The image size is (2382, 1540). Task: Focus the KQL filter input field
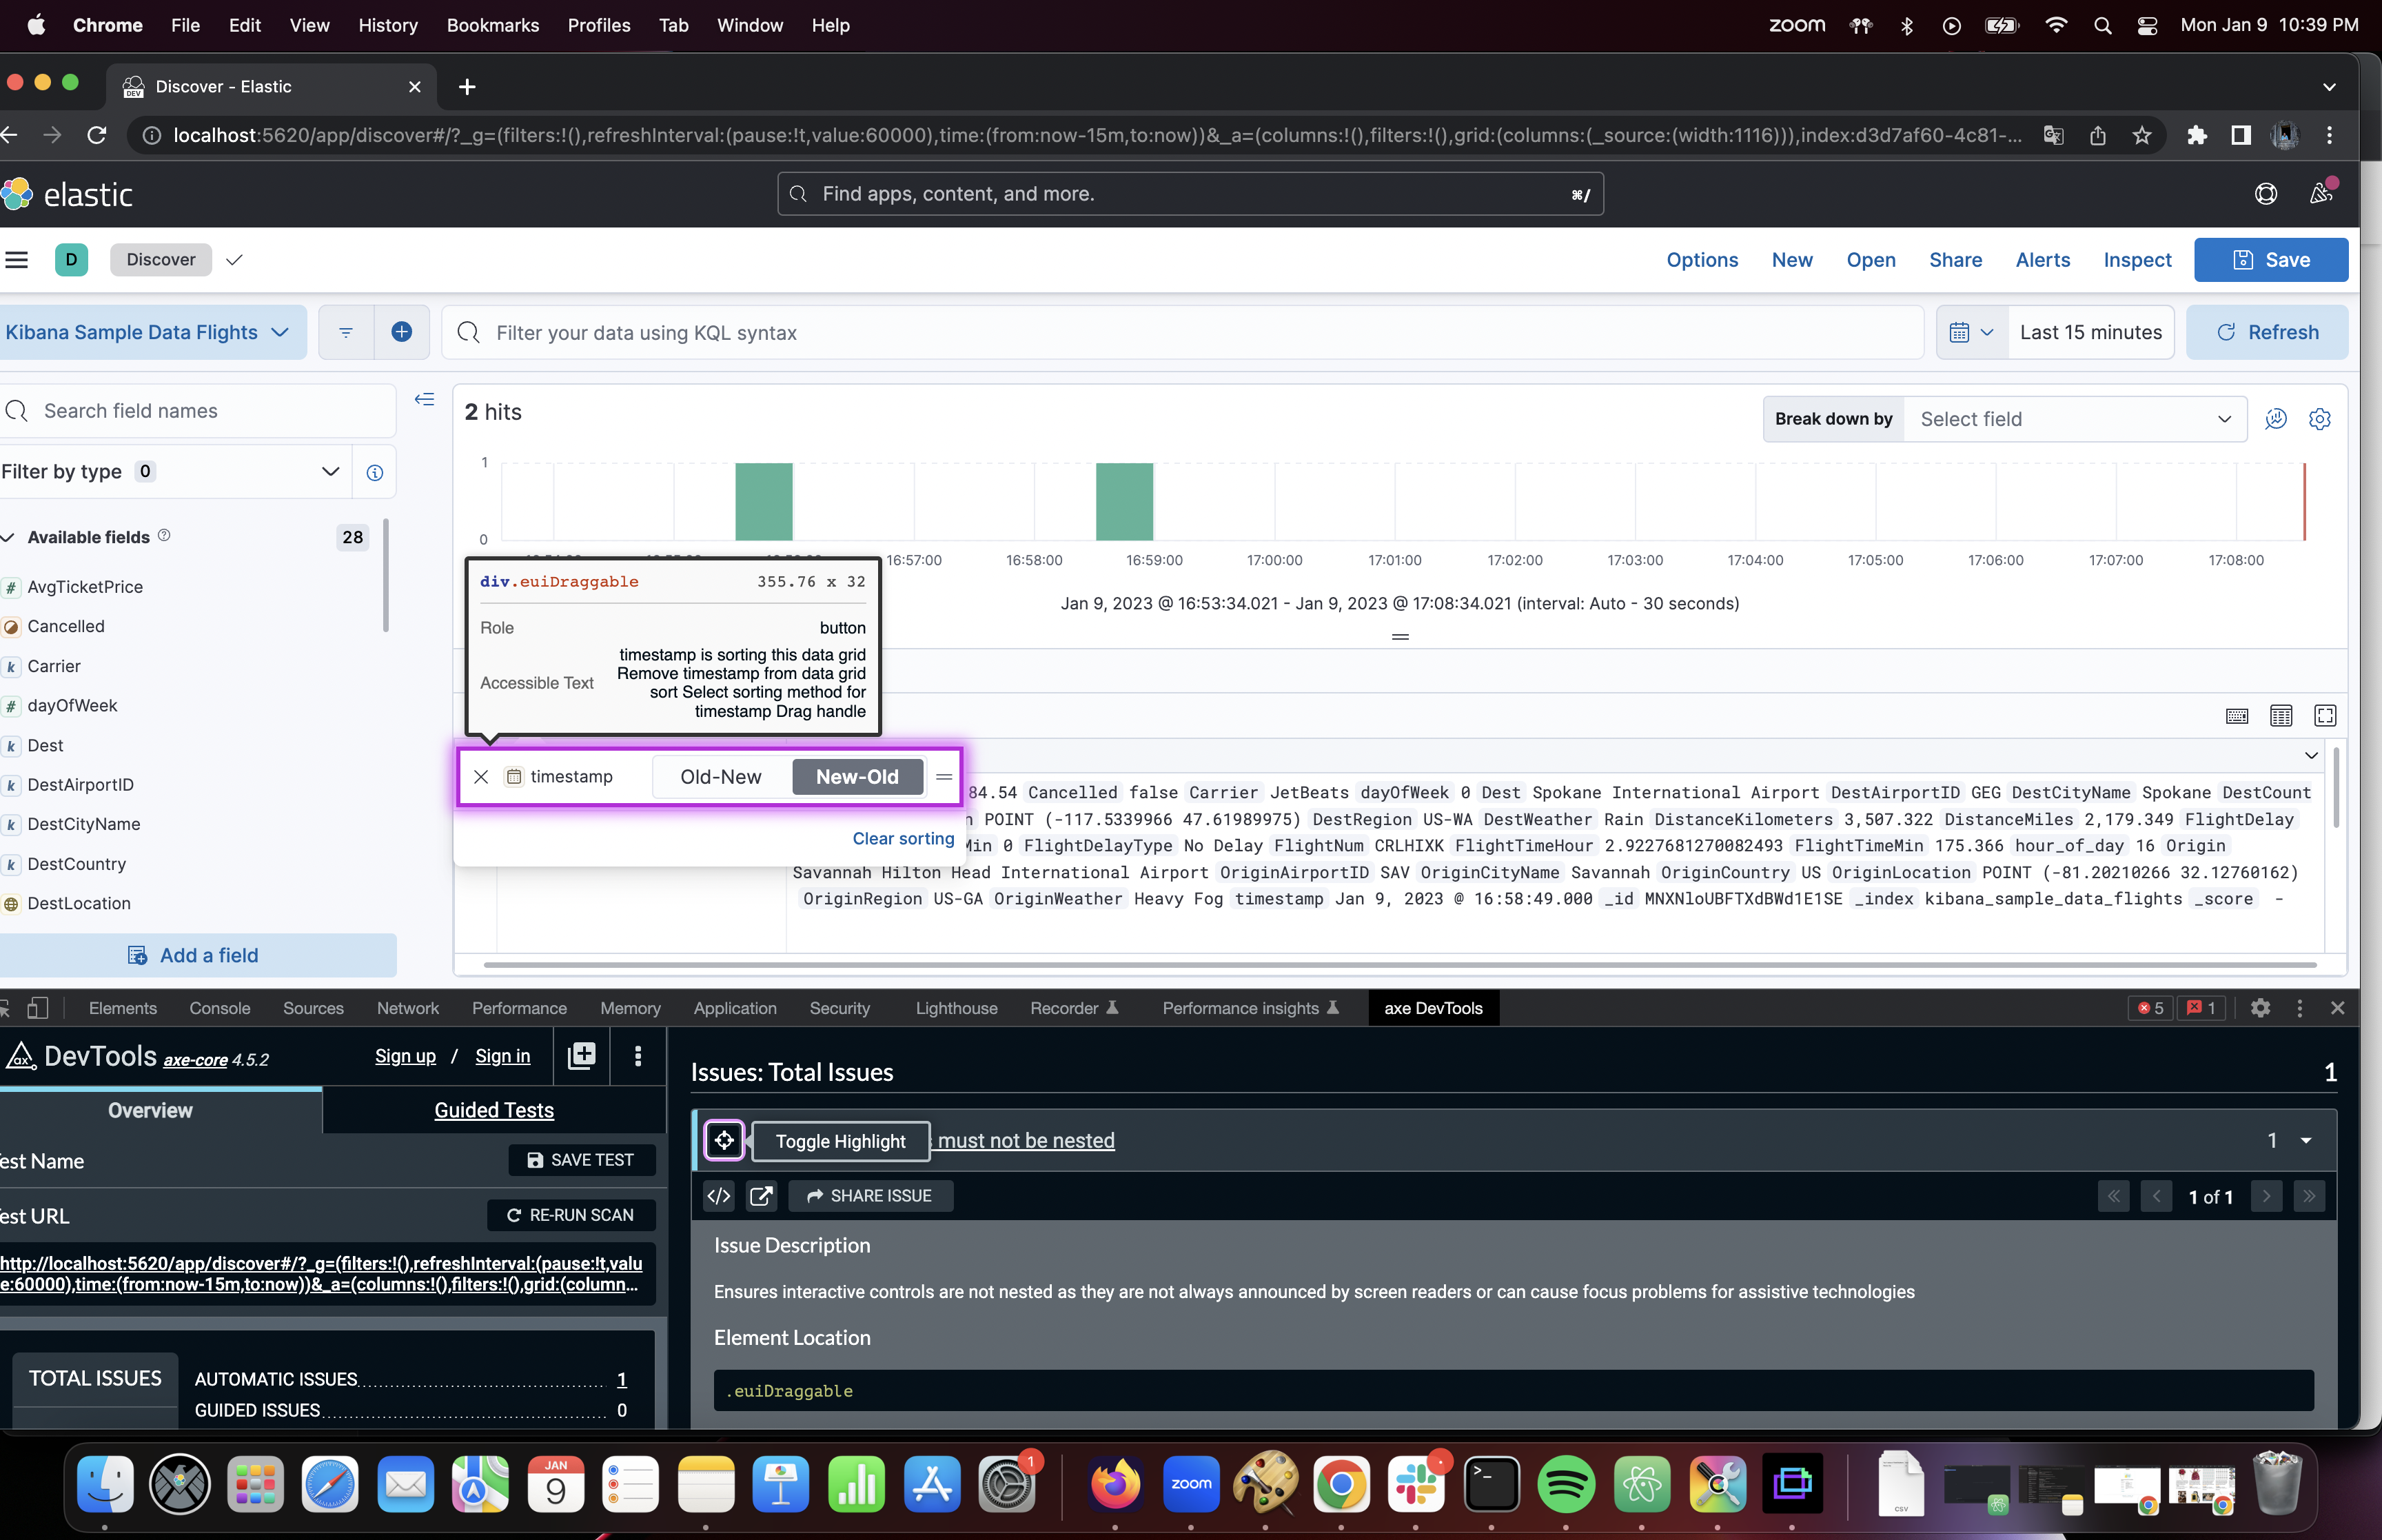click(1183, 332)
